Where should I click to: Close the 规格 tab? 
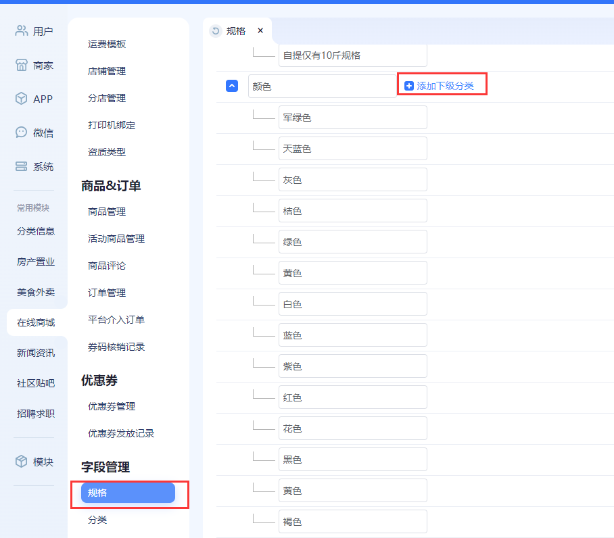click(260, 30)
